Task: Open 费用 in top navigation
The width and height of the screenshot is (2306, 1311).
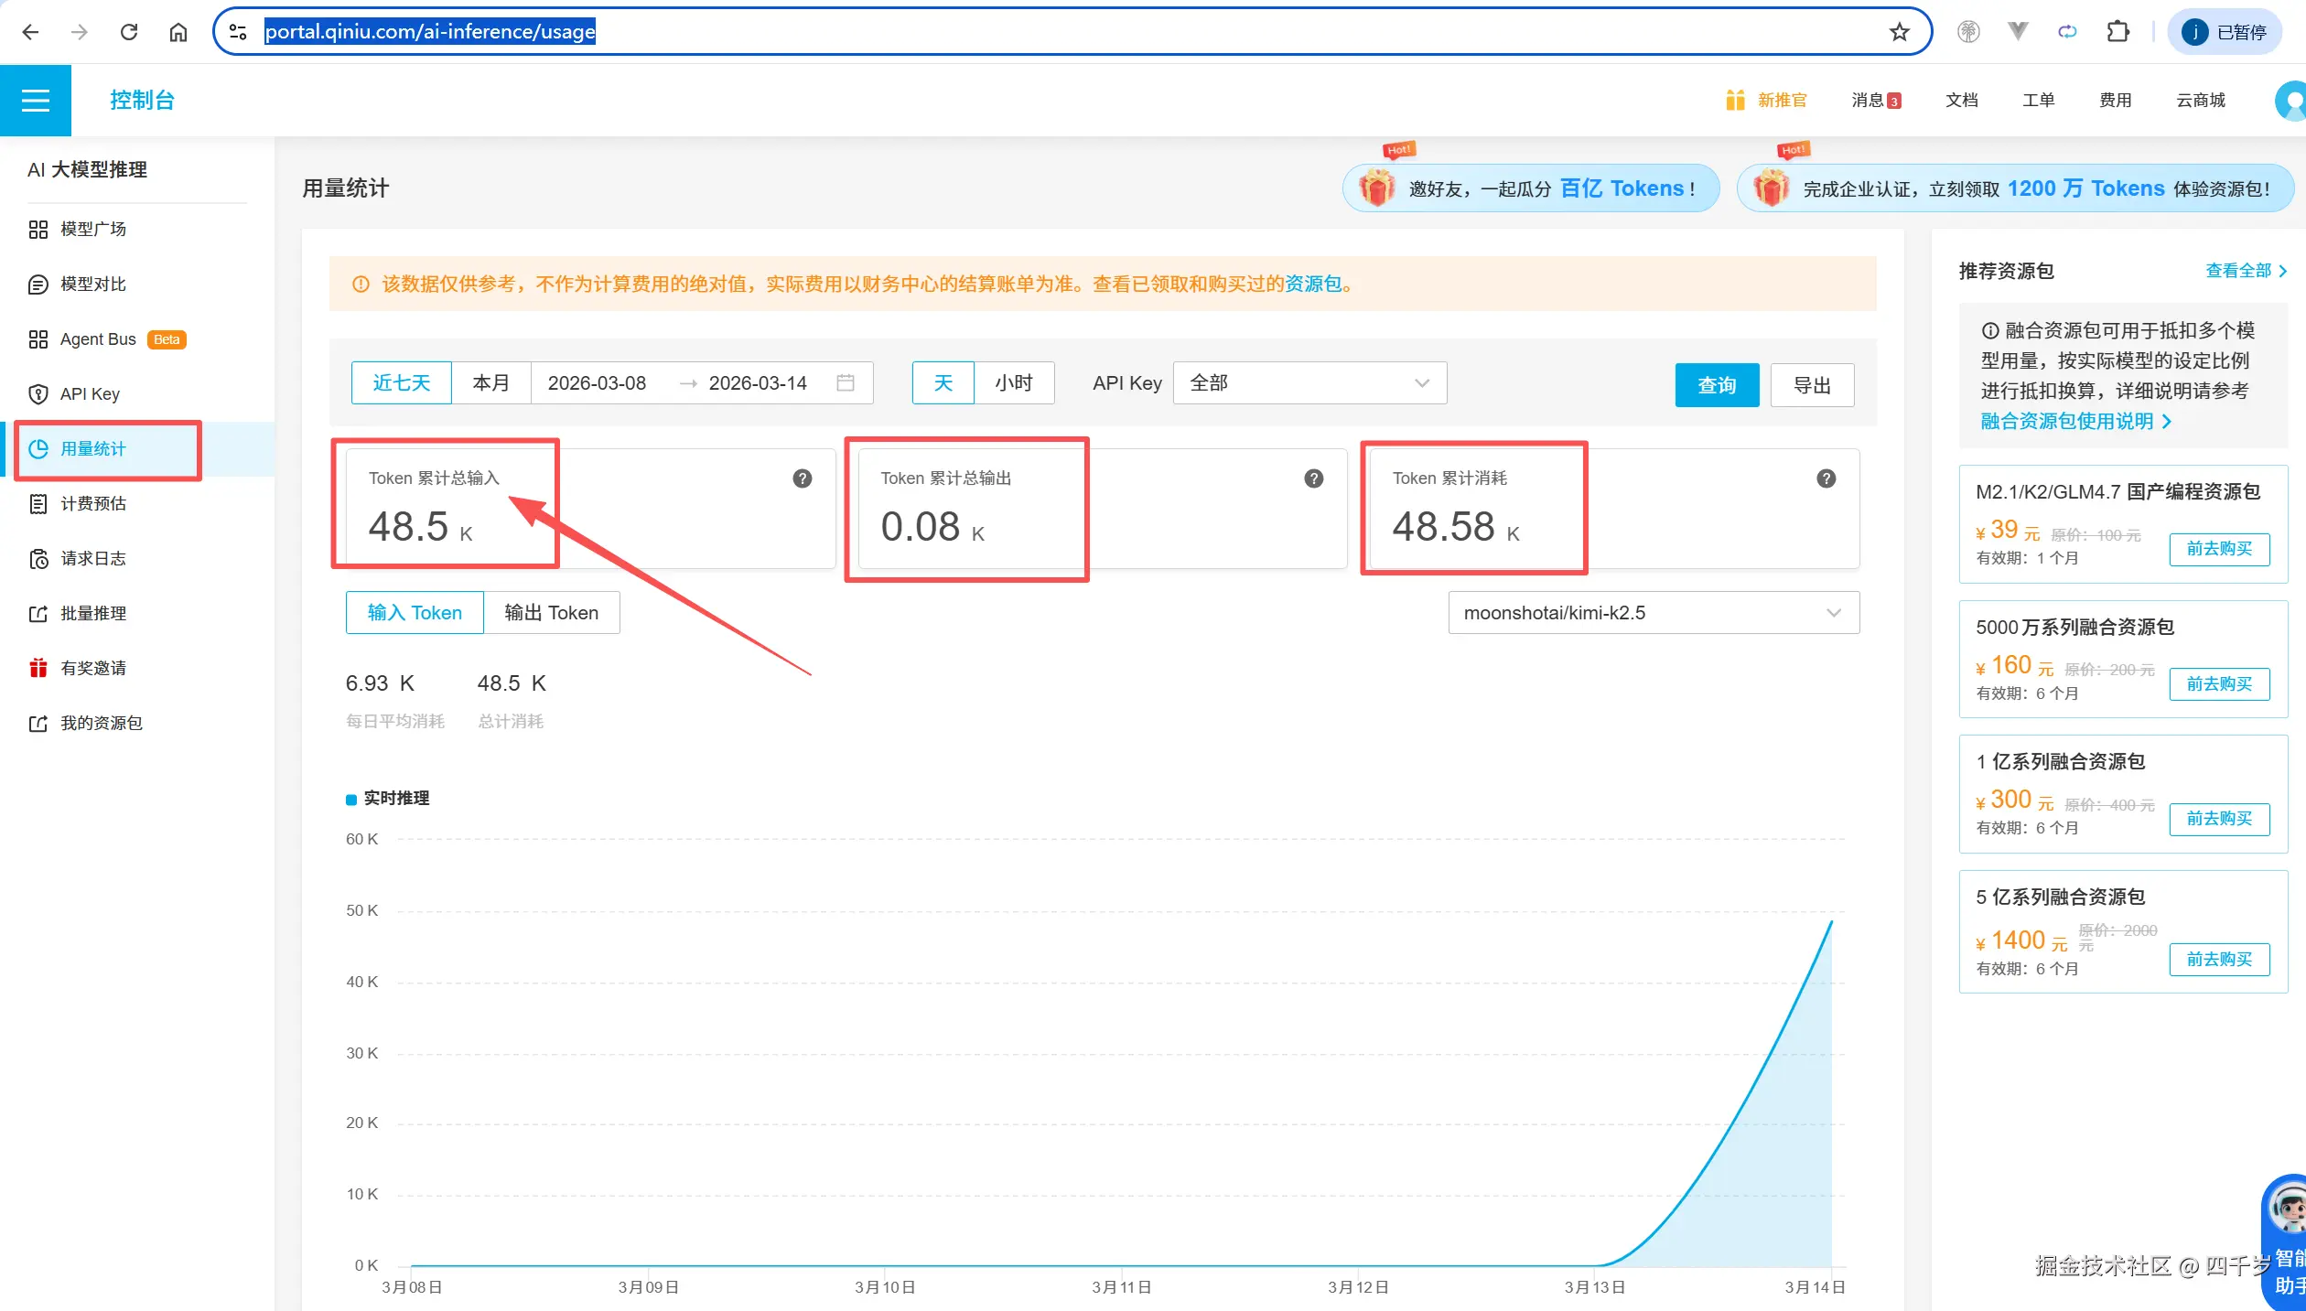Action: pos(2115,100)
